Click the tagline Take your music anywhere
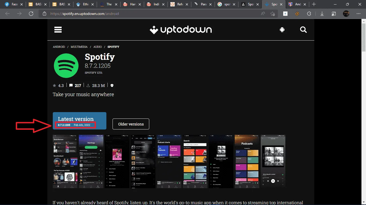 83,94
